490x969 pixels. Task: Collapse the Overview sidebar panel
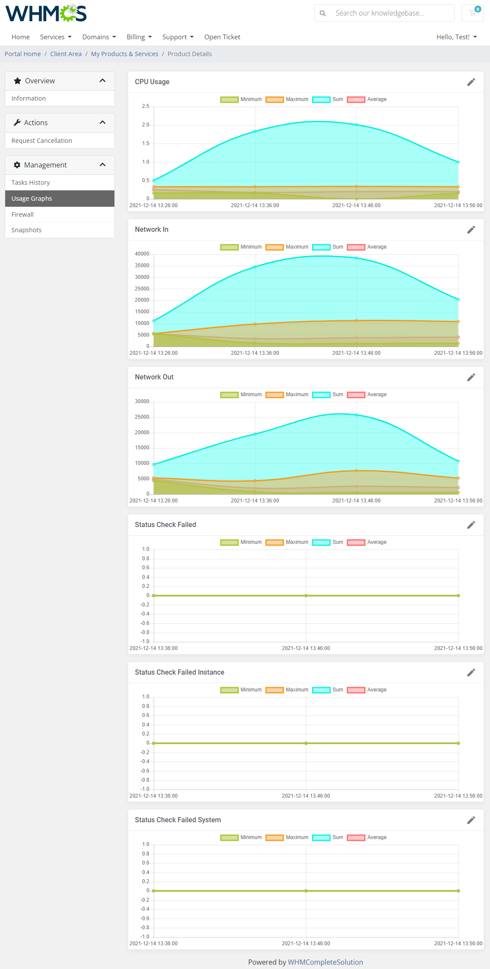click(103, 81)
